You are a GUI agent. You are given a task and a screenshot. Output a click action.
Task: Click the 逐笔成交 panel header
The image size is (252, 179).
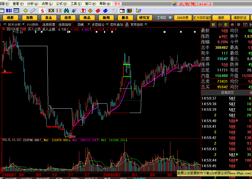pos(227,93)
